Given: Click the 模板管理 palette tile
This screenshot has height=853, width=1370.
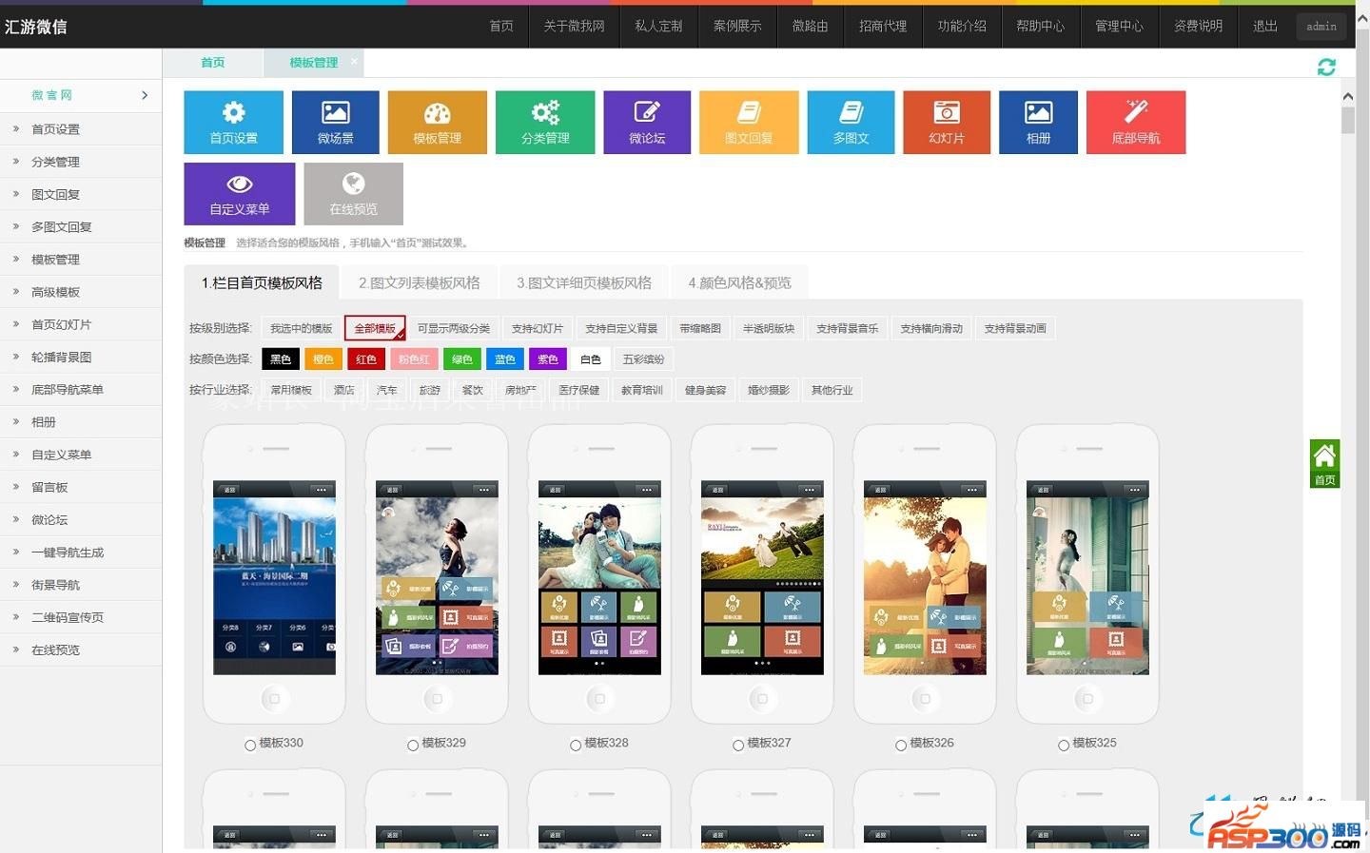Looking at the screenshot, I should [x=437, y=122].
